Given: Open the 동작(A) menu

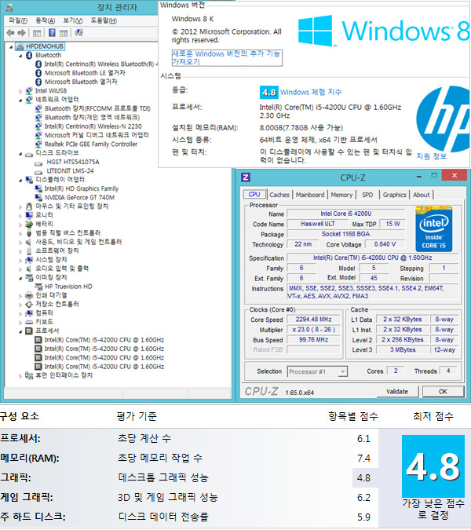Looking at the screenshot, I should click(46, 20).
